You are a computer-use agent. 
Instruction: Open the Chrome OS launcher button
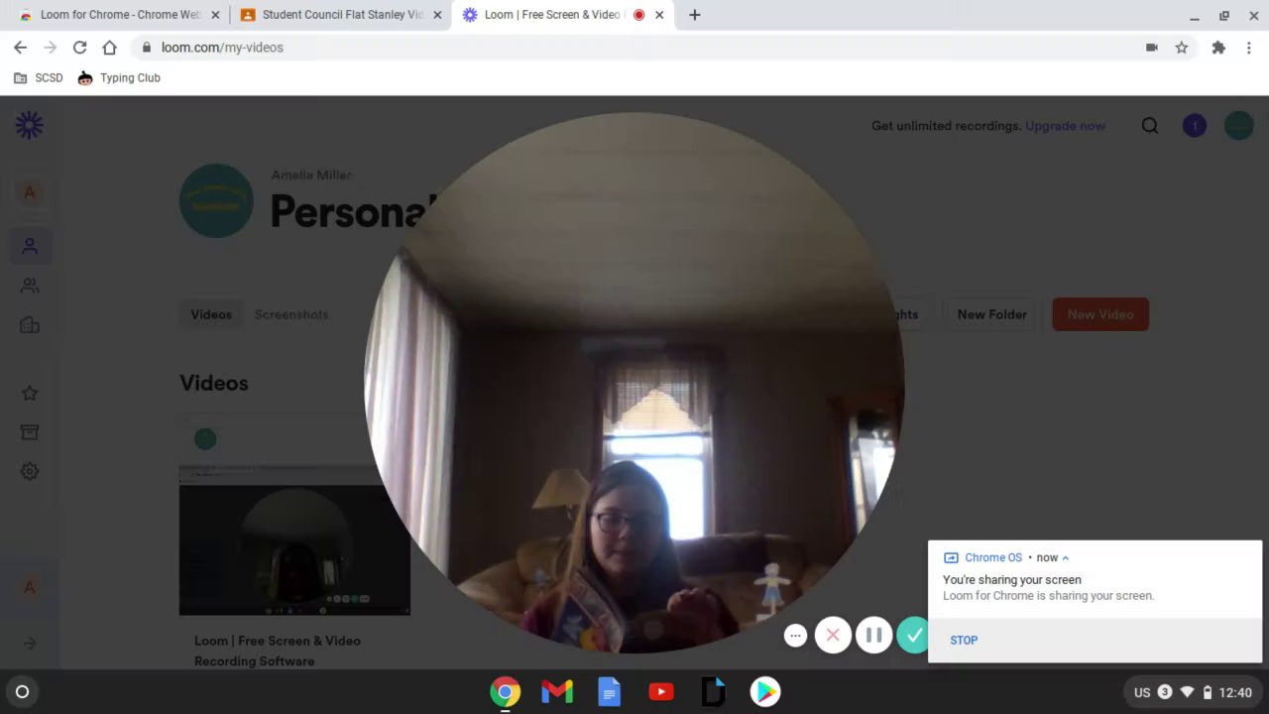[x=22, y=692]
